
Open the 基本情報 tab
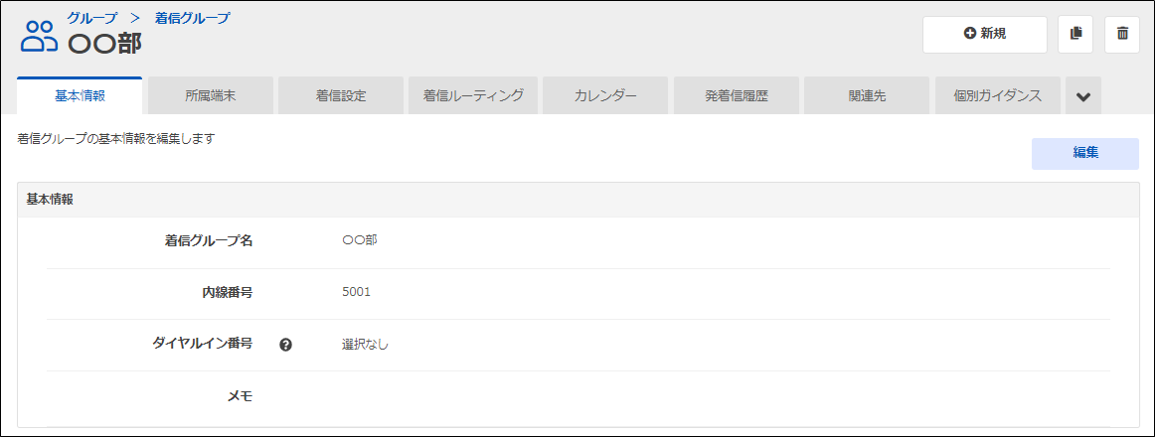80,95
